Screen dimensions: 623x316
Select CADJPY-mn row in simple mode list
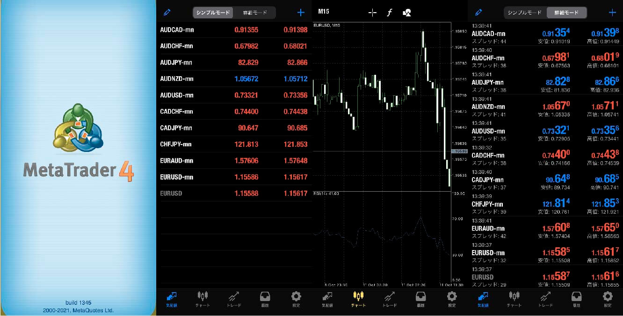(234, 128)
